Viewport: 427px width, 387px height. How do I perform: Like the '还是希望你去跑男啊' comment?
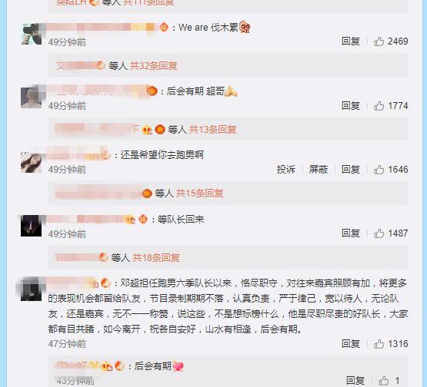point(379,170)
